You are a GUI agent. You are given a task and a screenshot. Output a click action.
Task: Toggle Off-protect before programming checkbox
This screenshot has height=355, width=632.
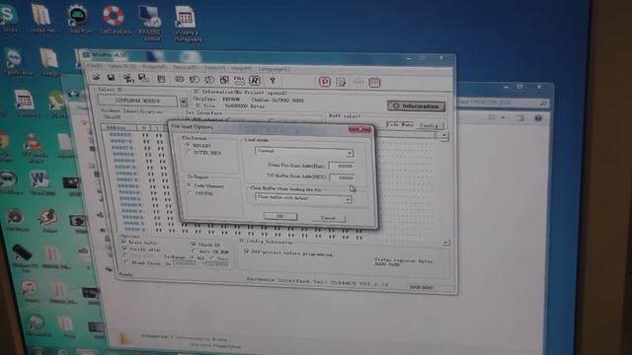pos(246,250)
